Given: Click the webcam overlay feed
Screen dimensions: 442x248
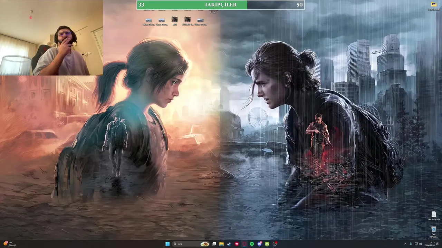Looking at the screenshot, I should pyautogui.click(x=51, y=38).
